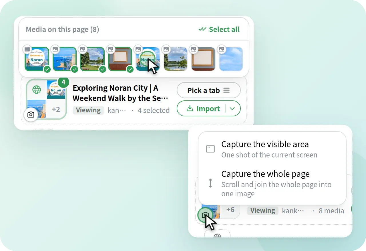Screen dimensions: 366x251
Task: Select the blue sky thumbnail
Action: pyautogui.click(x=231, y=59)
